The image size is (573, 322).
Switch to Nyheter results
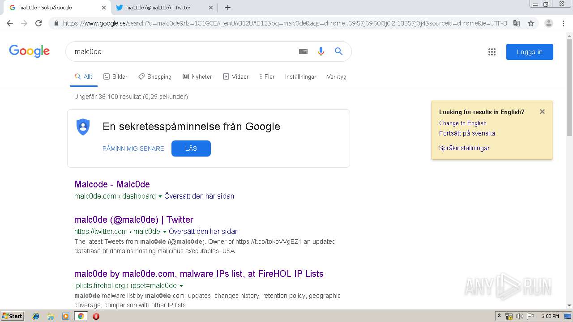pos(197,76)
